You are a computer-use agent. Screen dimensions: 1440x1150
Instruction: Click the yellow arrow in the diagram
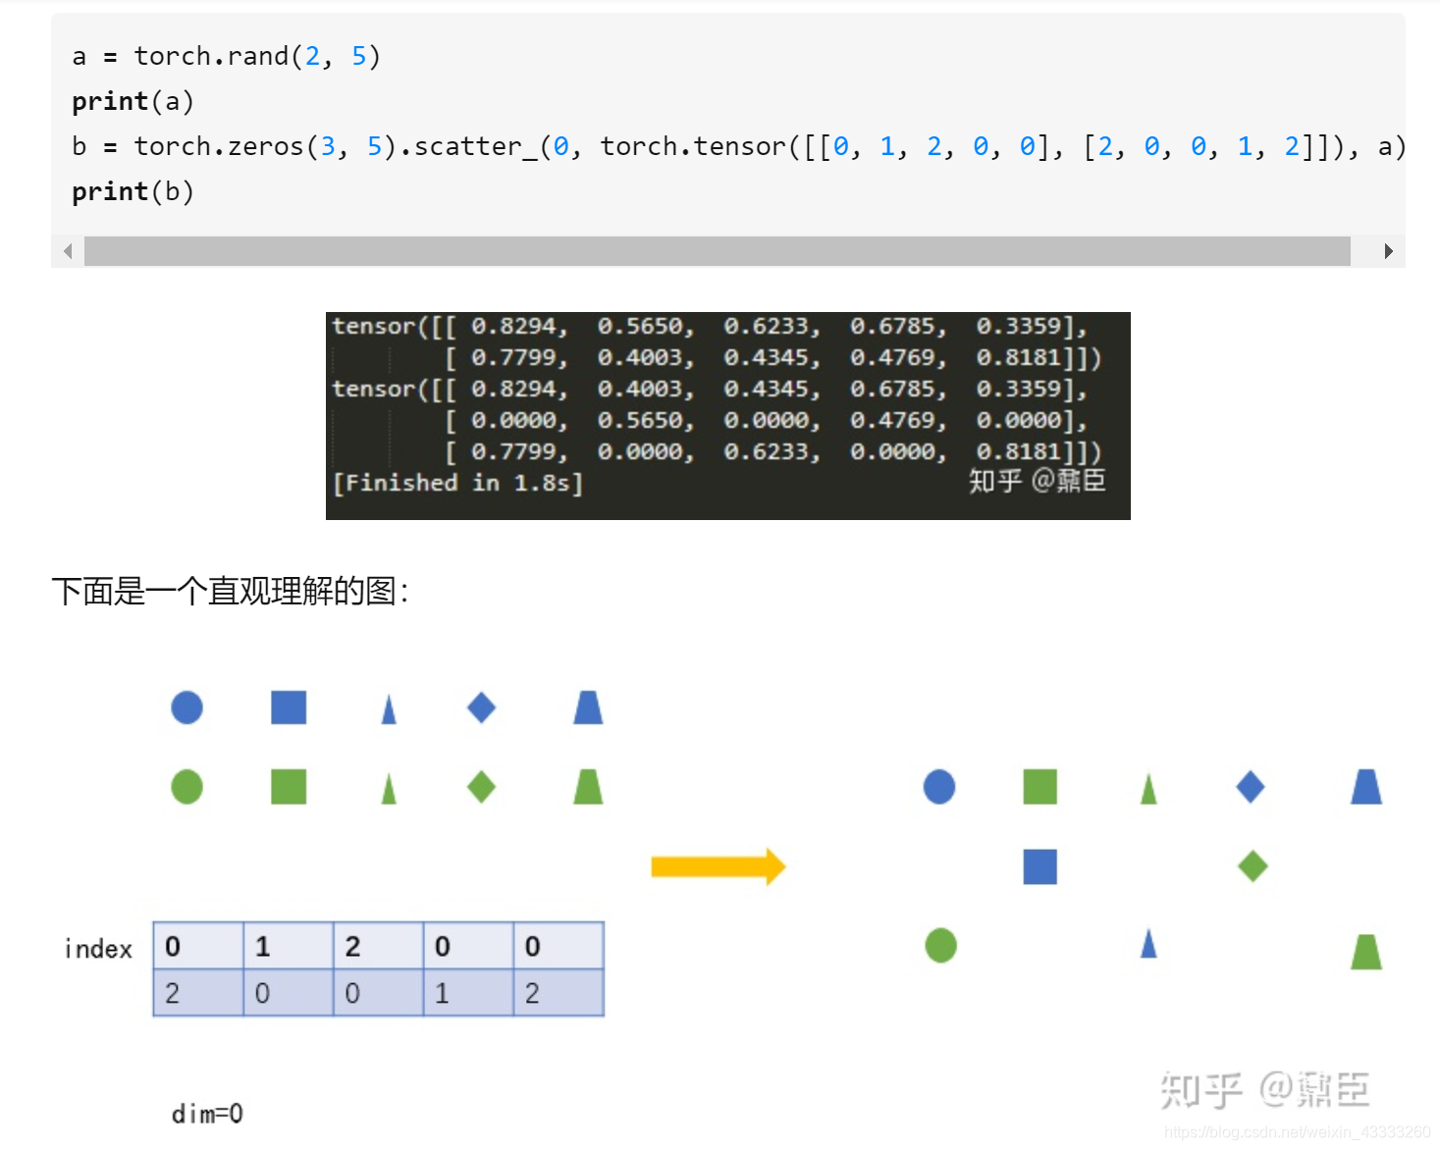click(x=719, y=866)
